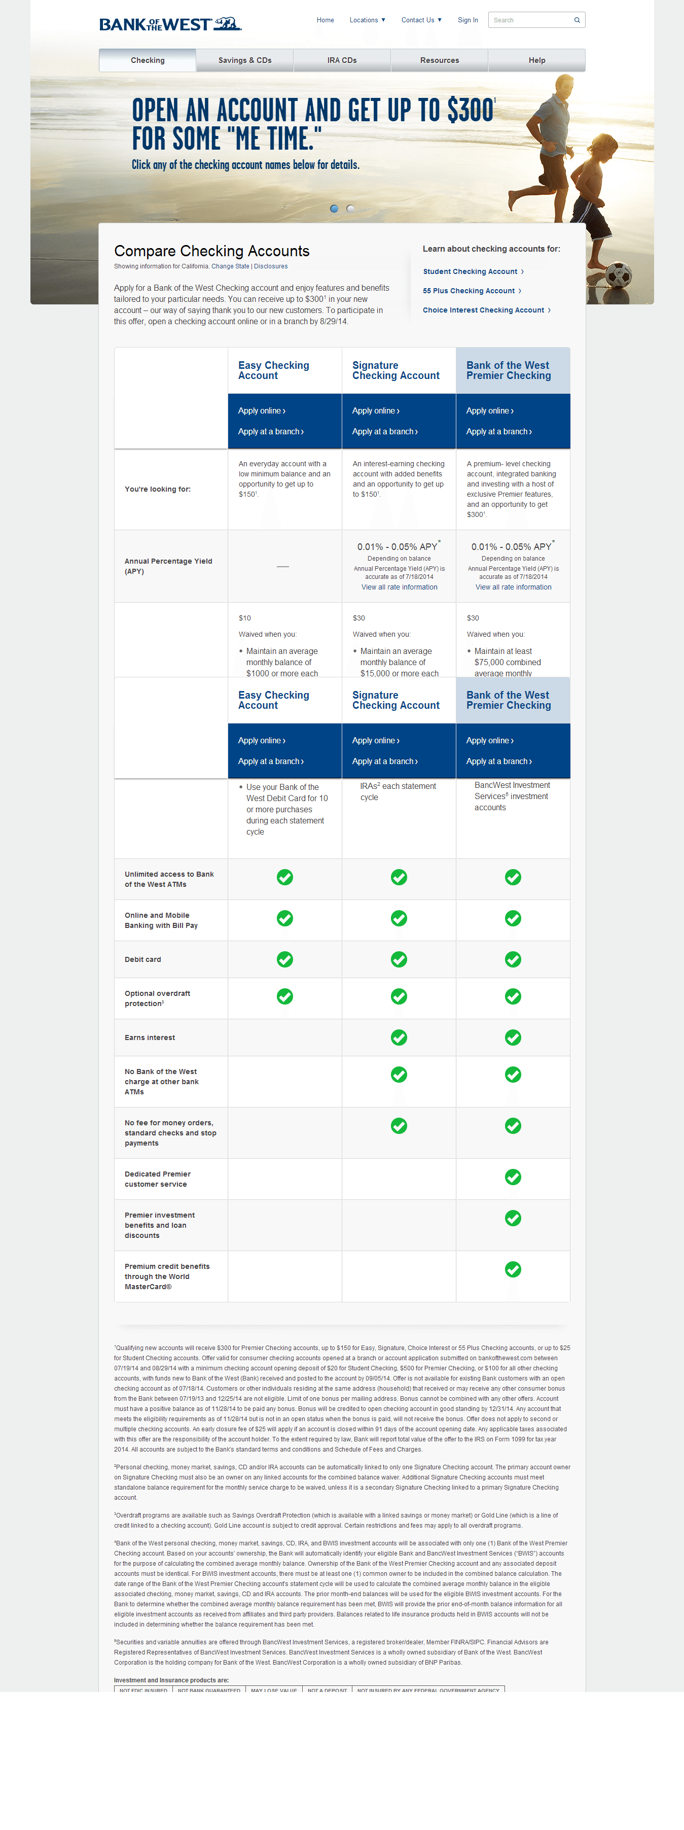Click the search magnifier icon
This screenshot has height=1830, width=684.
click(x=577, y=20)
